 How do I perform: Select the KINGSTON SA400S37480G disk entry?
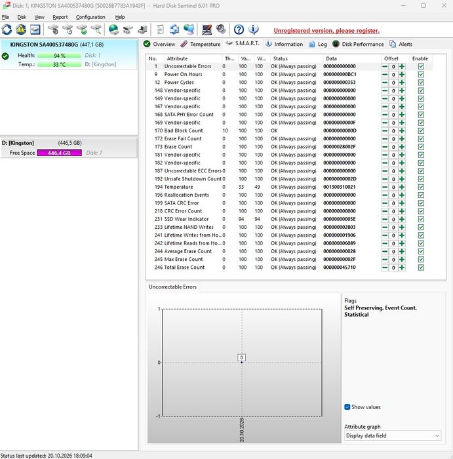tap(69, 54)
